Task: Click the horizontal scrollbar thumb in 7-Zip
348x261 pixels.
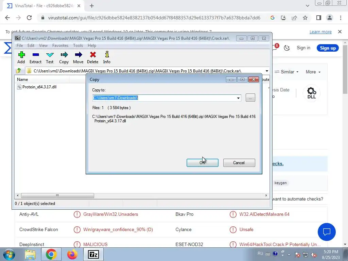Action: [57, 195]
